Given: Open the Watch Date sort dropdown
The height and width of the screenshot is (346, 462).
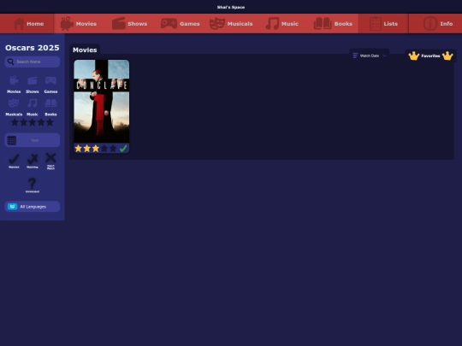Looking at the screenshot, I should click(370, 56).
